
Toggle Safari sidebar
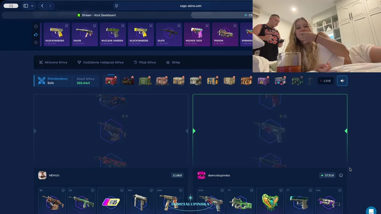pyautogui.click(x=26, y=6)
